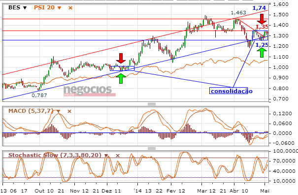
Task: Remove the Stochastic Slow indicator with its x
Action: tap(118, 156)
